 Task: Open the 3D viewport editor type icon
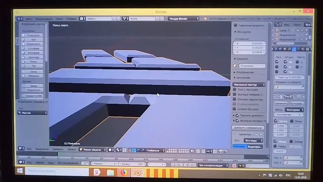pyautogui.click(x=21, y=148)
